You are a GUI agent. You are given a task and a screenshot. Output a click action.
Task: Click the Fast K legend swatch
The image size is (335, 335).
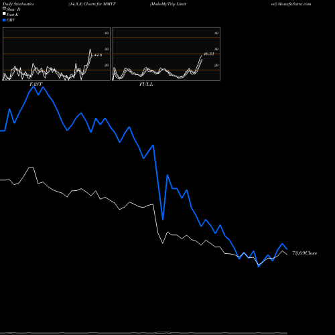(x=4, y=14)
